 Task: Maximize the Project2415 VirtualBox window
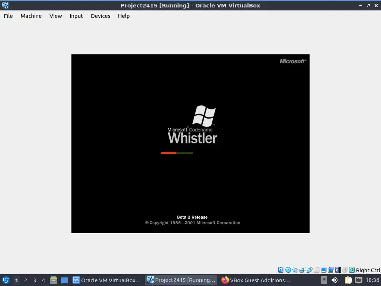coord(368,5)
